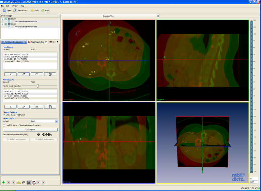This screenshot has height=191, width=261.
Task: Click the save-points button under Moving Data list
Action: coord(50,107)
